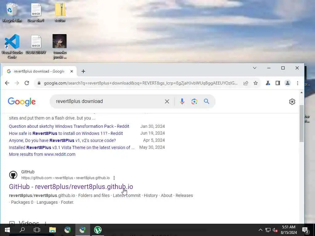The image size is (315, 236).
Task: Click the Google logo
Action: pyautogui.click(x=22, y=101)
